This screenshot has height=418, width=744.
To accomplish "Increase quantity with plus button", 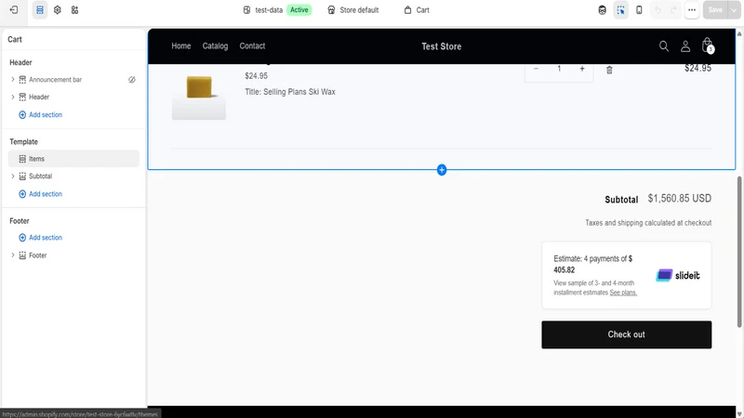I will [x=582, y=69].
